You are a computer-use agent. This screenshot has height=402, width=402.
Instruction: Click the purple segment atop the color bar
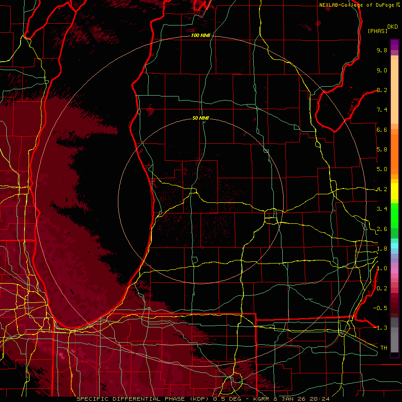click(394, 45)
